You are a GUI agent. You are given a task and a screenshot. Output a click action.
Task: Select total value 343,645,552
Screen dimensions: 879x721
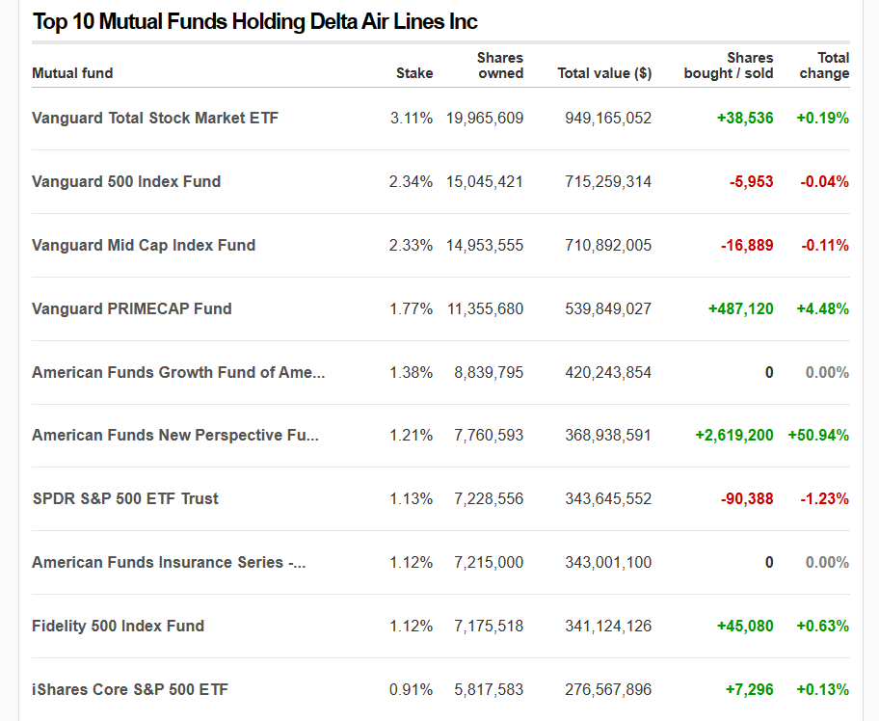[608, 499]
